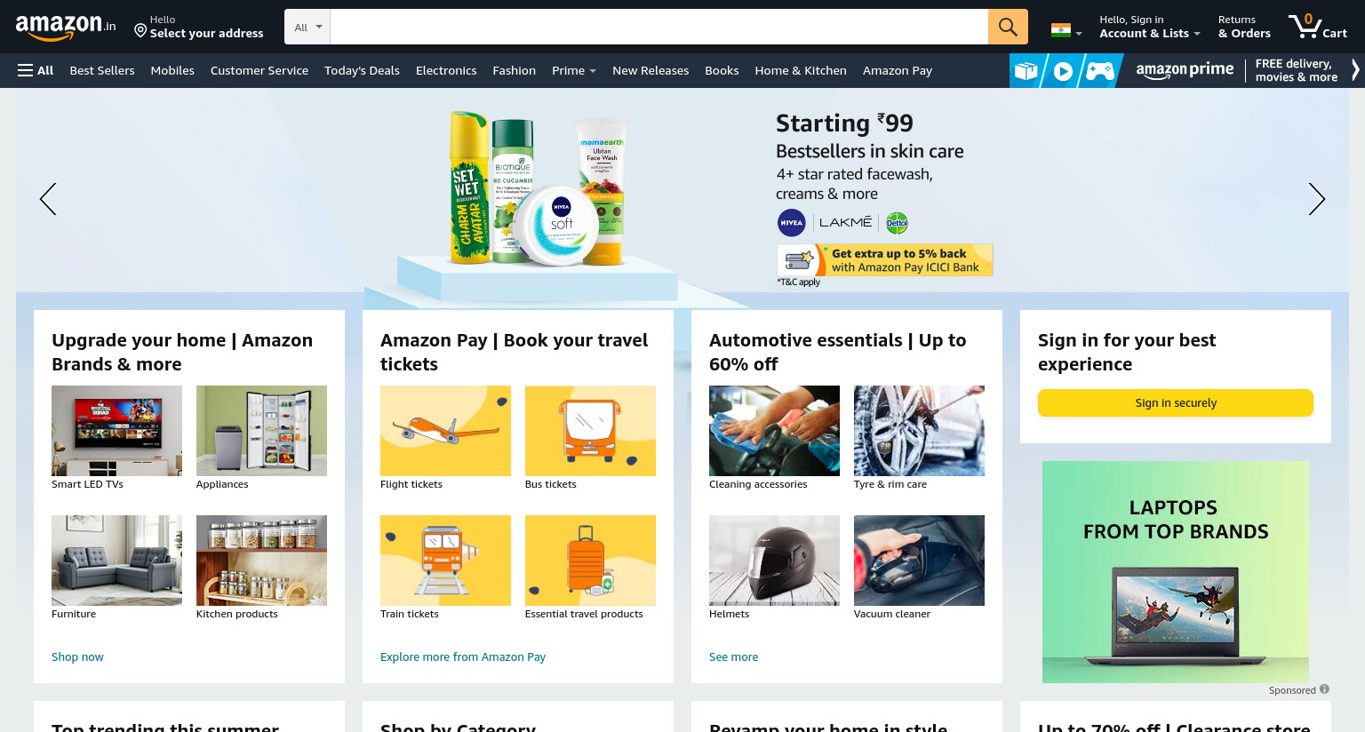Click the Sign in securely button
The height and width of the screenshot is (732, 1365).
pos(1175,402)
